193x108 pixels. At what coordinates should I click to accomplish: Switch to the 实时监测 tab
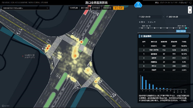tap(74, 8)
